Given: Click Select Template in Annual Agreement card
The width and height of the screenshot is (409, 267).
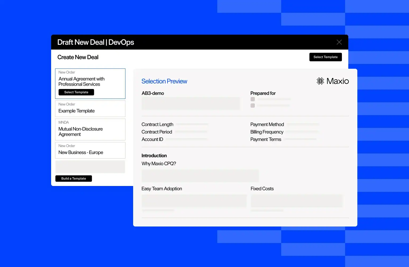Looking at the screenshot, I should (x=76, y=92).
